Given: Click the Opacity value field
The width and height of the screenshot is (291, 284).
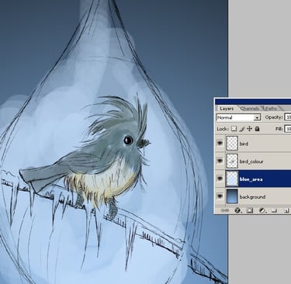Looking at the screenshot, I should point(288,117).
